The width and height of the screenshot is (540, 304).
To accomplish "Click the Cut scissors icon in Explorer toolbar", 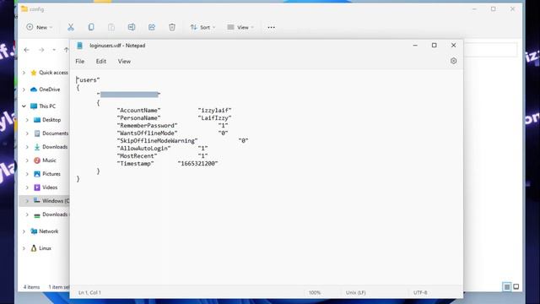I will [x=71, y=27].
